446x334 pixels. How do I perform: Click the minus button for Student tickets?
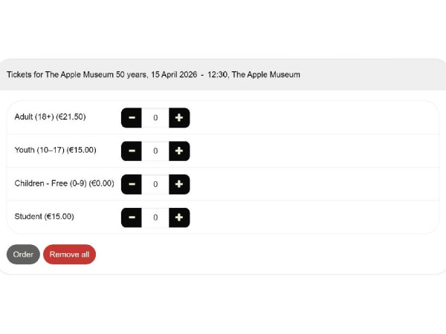click(x=132, y=217)
